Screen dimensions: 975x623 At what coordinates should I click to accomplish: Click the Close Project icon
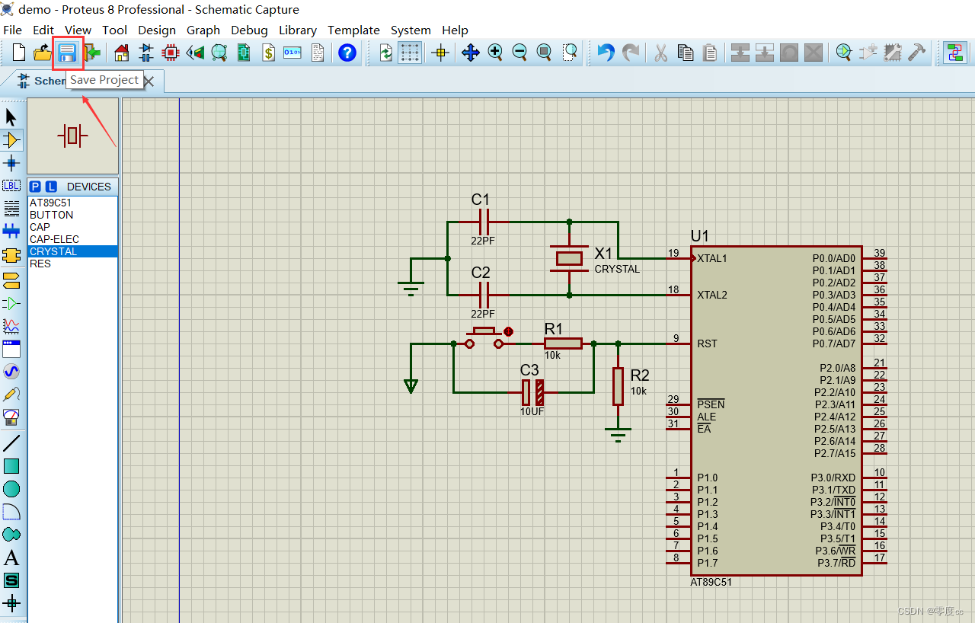pos(92,53)
